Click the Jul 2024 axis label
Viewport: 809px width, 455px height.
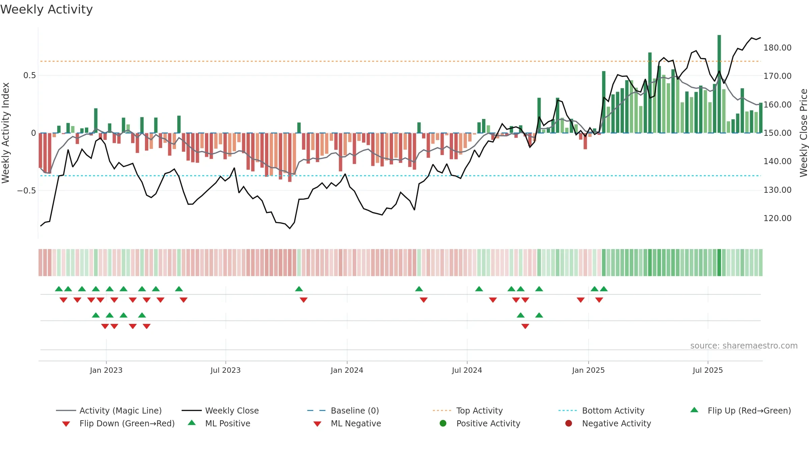coord(467,370)
